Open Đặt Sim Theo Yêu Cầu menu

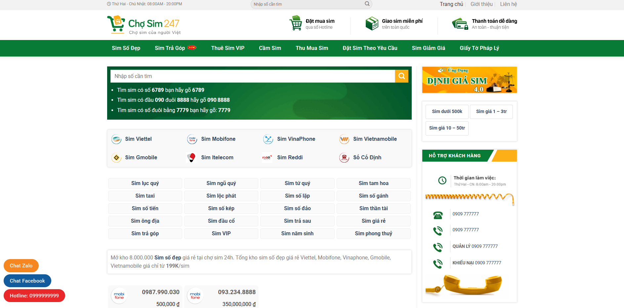[370, 48]
